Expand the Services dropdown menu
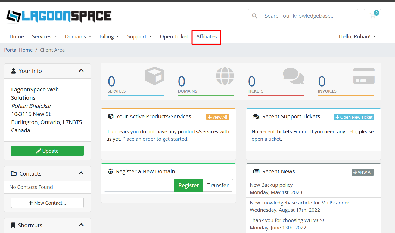Image resolution: width=395 pixels, height=233 pixels. click(x=44, y=36)
